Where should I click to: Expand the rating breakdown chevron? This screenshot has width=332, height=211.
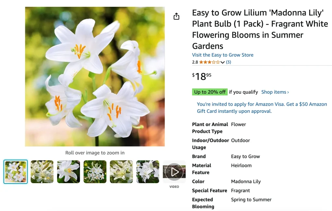pyautogui.click(x=223, y=63)
